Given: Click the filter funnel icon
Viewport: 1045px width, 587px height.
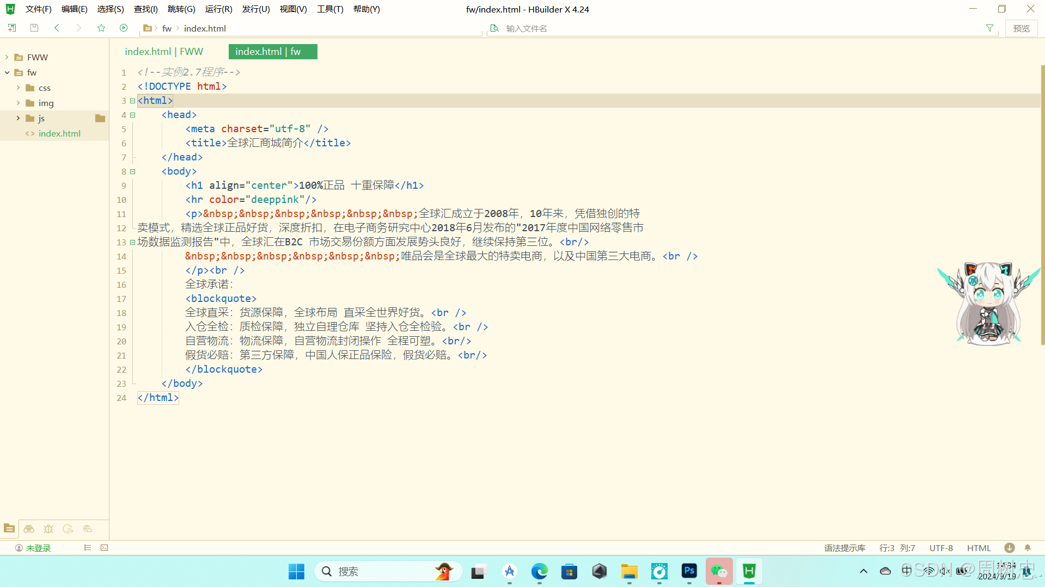Looking at the screenshot, I should 989,28.
